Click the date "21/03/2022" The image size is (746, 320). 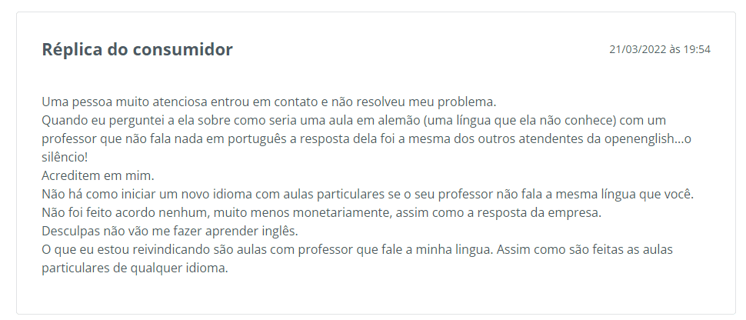pos(638,49)
